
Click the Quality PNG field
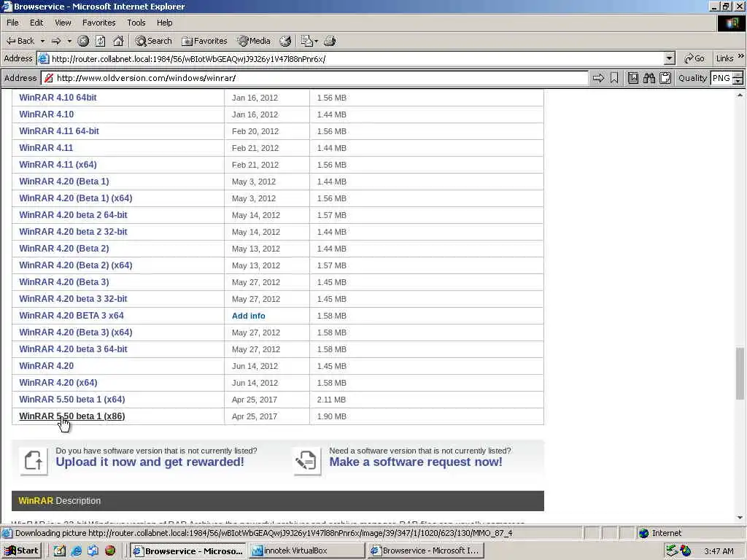click(x=721, y=78)
